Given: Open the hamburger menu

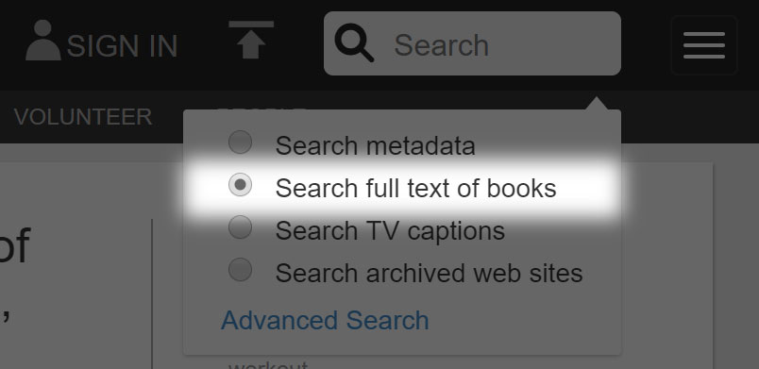Looking at the screenshot, I should 704,45.
